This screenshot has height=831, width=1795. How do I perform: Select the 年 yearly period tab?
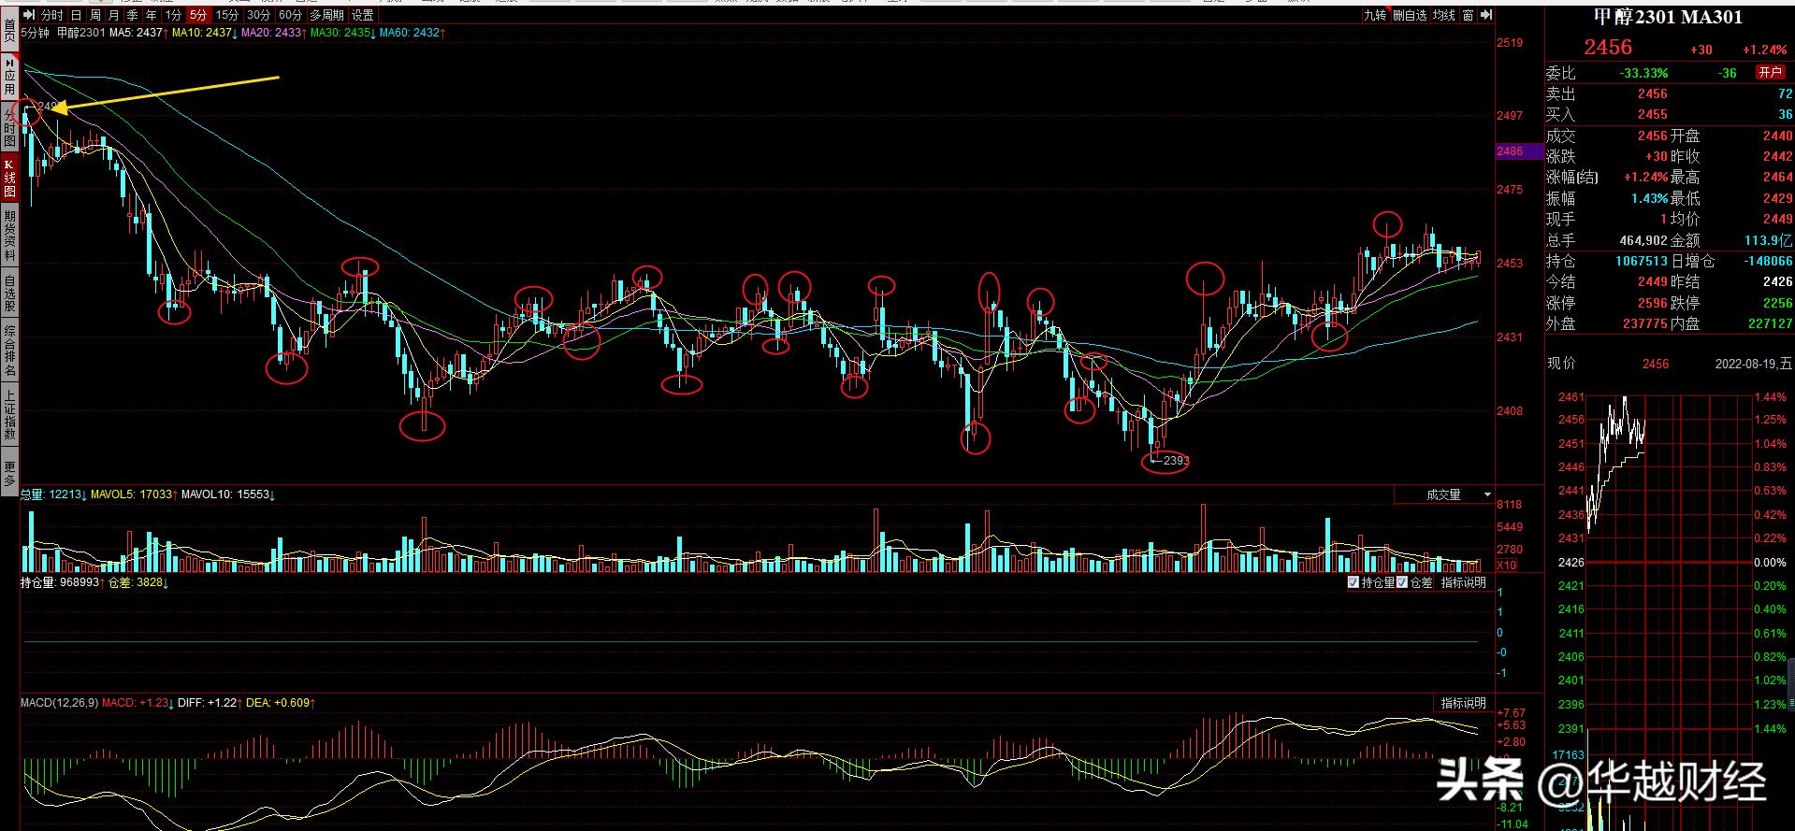(x=152, y=15)
